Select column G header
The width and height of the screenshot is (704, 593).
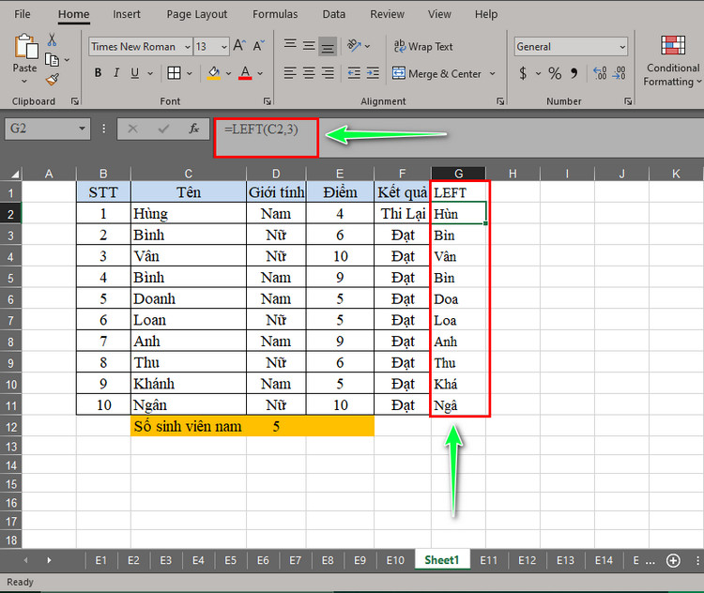458,174
